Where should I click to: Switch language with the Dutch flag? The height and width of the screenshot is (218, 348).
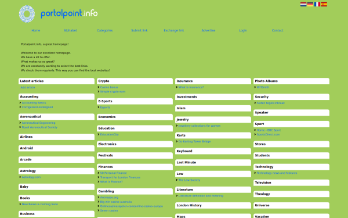click(303, 4)
